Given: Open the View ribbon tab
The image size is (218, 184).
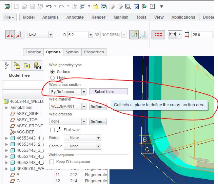Looking at the screenshot, I should click(159, 17).
